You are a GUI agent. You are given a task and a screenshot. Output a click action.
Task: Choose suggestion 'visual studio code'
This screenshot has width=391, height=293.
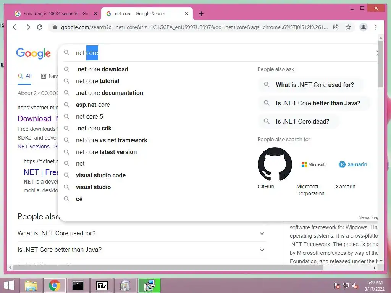tap(101, 175)
